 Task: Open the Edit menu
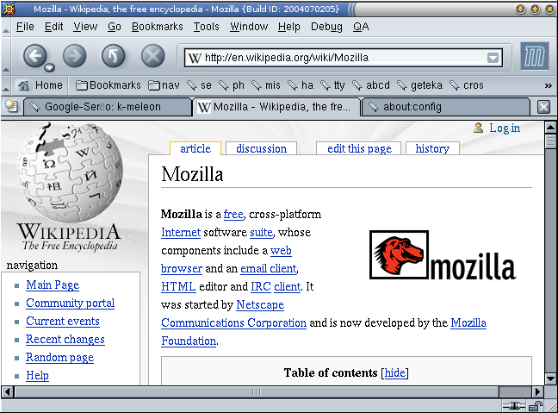tap(53, 27)
